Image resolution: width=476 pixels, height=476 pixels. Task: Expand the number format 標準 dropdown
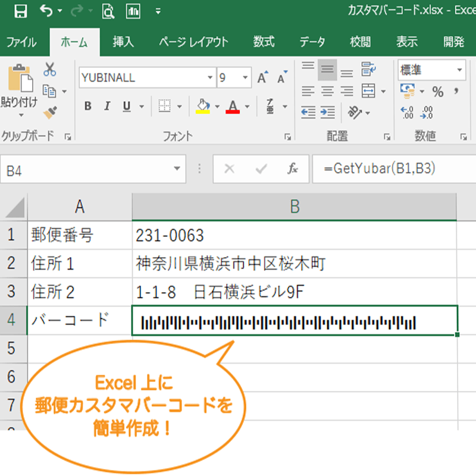coord(459,70)
